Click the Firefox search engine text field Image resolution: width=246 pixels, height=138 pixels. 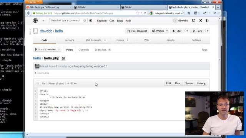pyautogui.click(x=168, y=13)
